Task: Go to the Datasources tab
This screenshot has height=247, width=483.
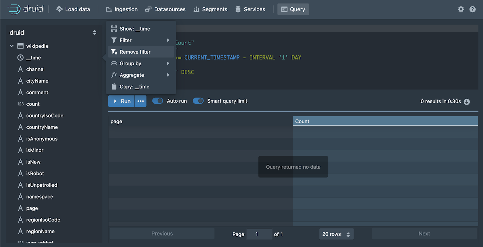Action: [x=165, y=9]
